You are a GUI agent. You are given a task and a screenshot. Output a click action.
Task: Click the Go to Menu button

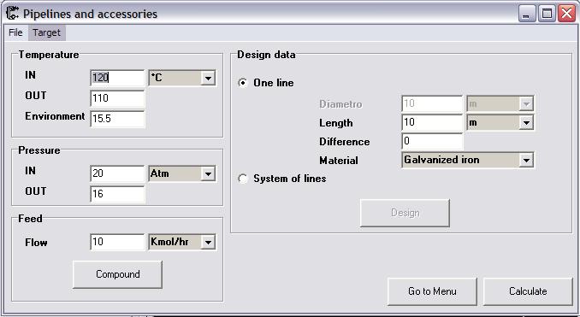tap(432, 291)
